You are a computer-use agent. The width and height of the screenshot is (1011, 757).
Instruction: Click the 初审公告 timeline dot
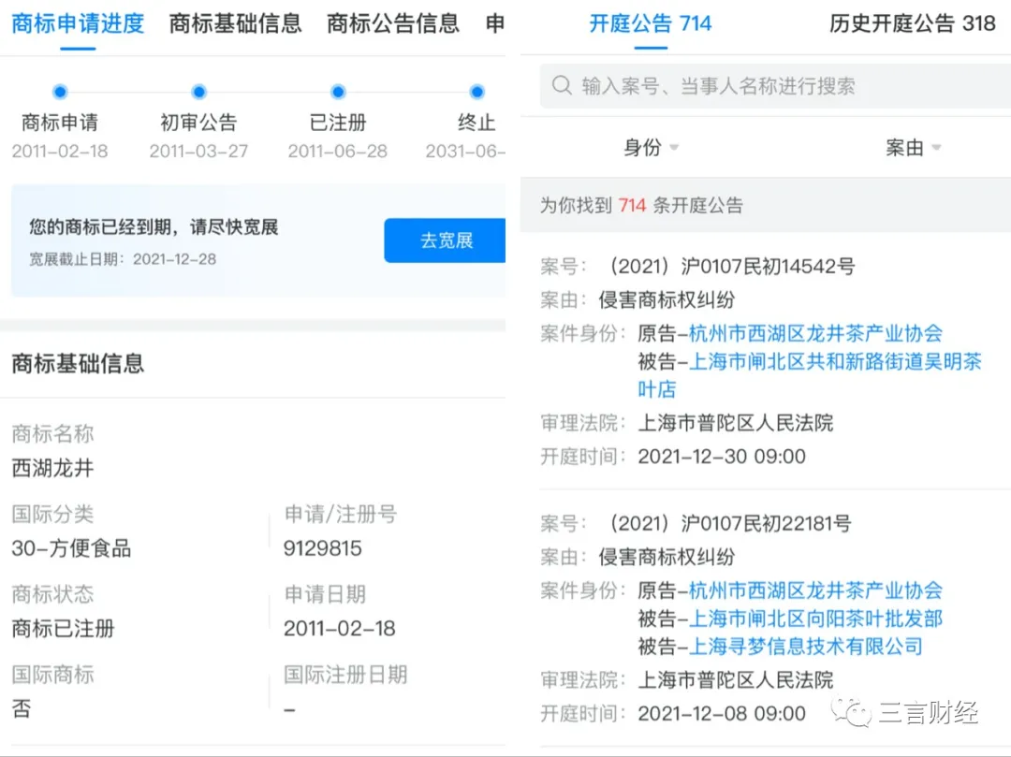click(199, 92)
